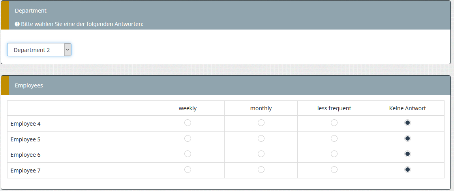The image size is (454, 191).
Task: Open the Department 2 dropdown
Action: coord(39,50)
